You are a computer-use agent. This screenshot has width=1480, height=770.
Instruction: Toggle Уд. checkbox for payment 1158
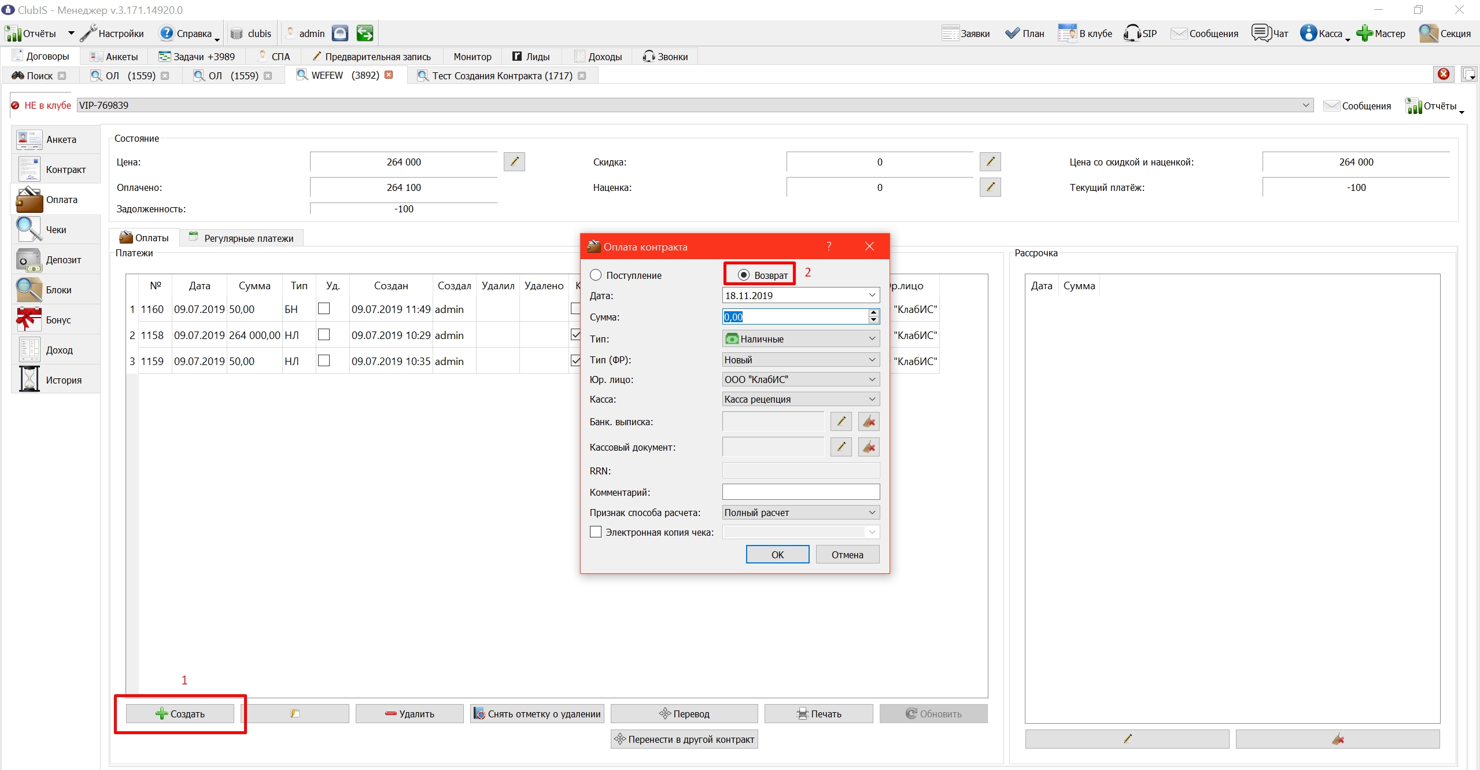tap(324, 335)
